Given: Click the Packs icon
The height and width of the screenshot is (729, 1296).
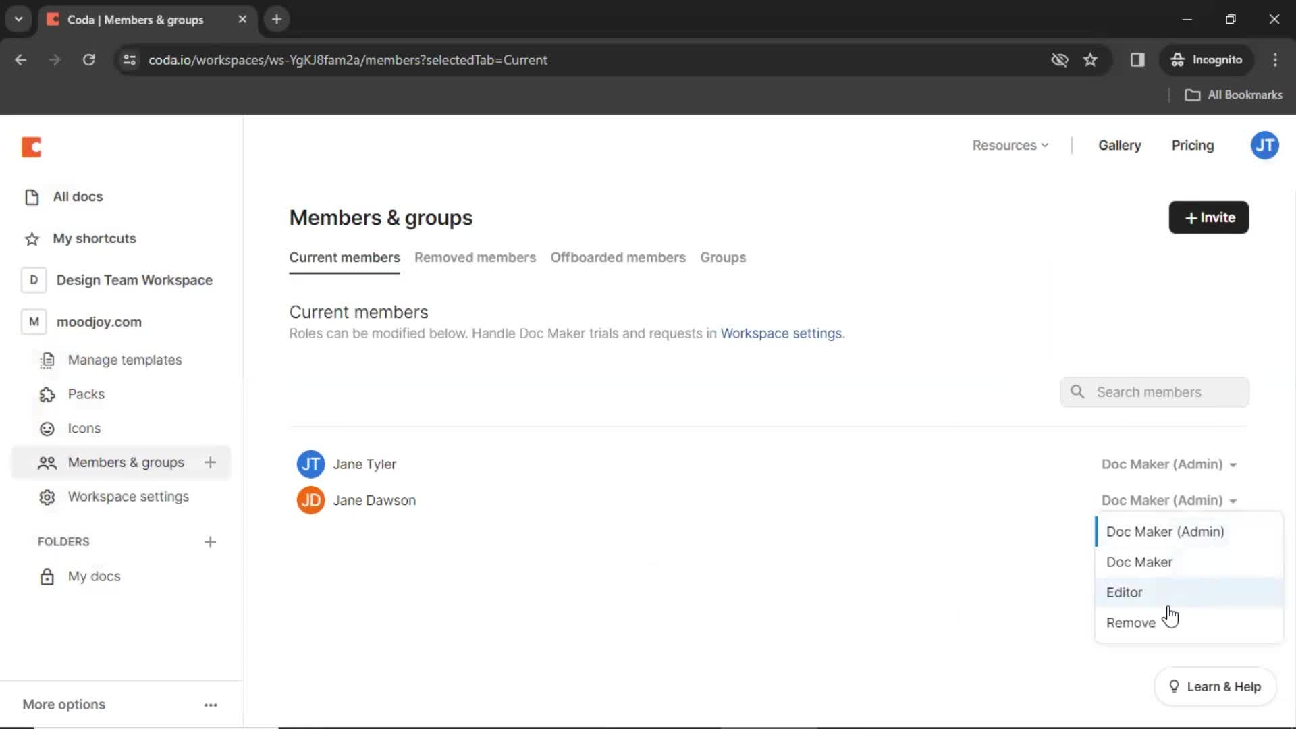Looking at the screenshot, I should point(47,394).
